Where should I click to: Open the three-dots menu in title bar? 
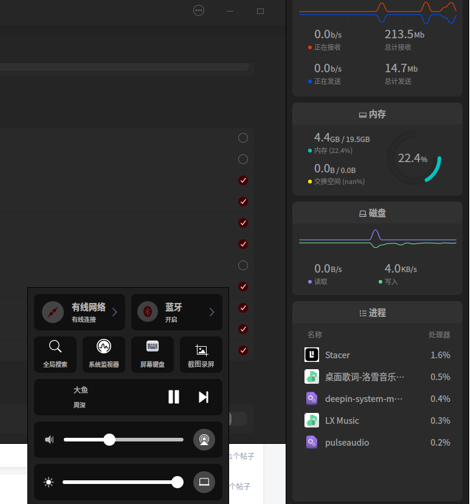(x=199, y=10)
